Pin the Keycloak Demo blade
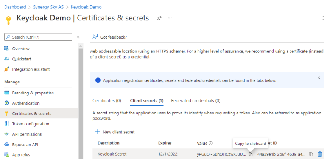The width and height of the screenshot is (324, 159). pyautogui.click(x=159, y=18)
